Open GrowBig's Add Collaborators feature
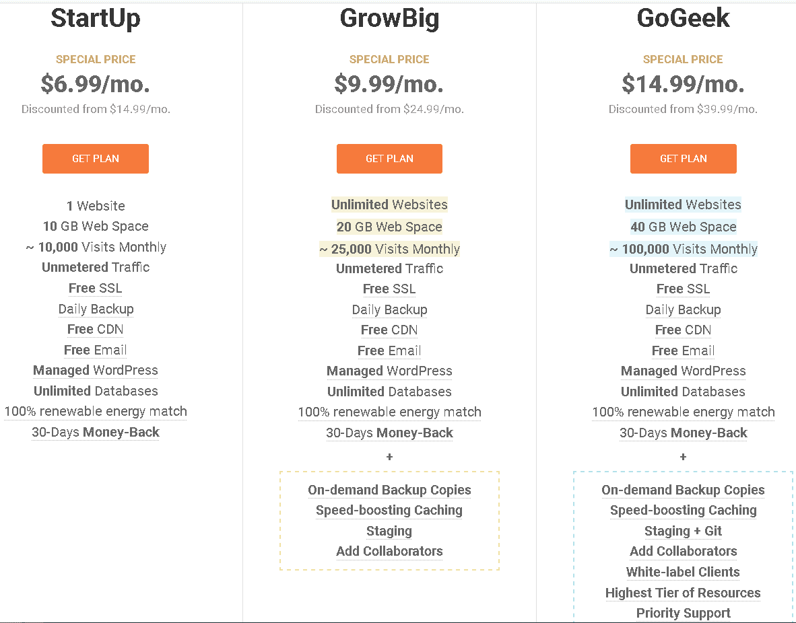This screenshot has height=623, width=796. click(389, 551)
